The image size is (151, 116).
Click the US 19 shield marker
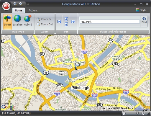click(46, 73)
